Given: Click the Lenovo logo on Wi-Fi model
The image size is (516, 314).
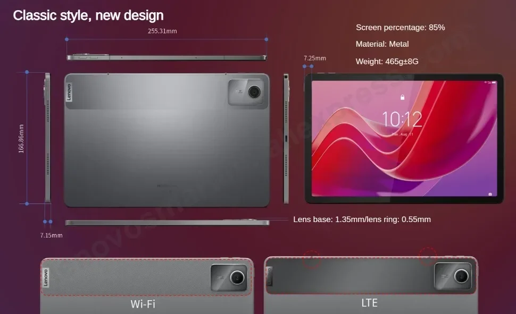Looking at the screenshot, I should 45,278.
